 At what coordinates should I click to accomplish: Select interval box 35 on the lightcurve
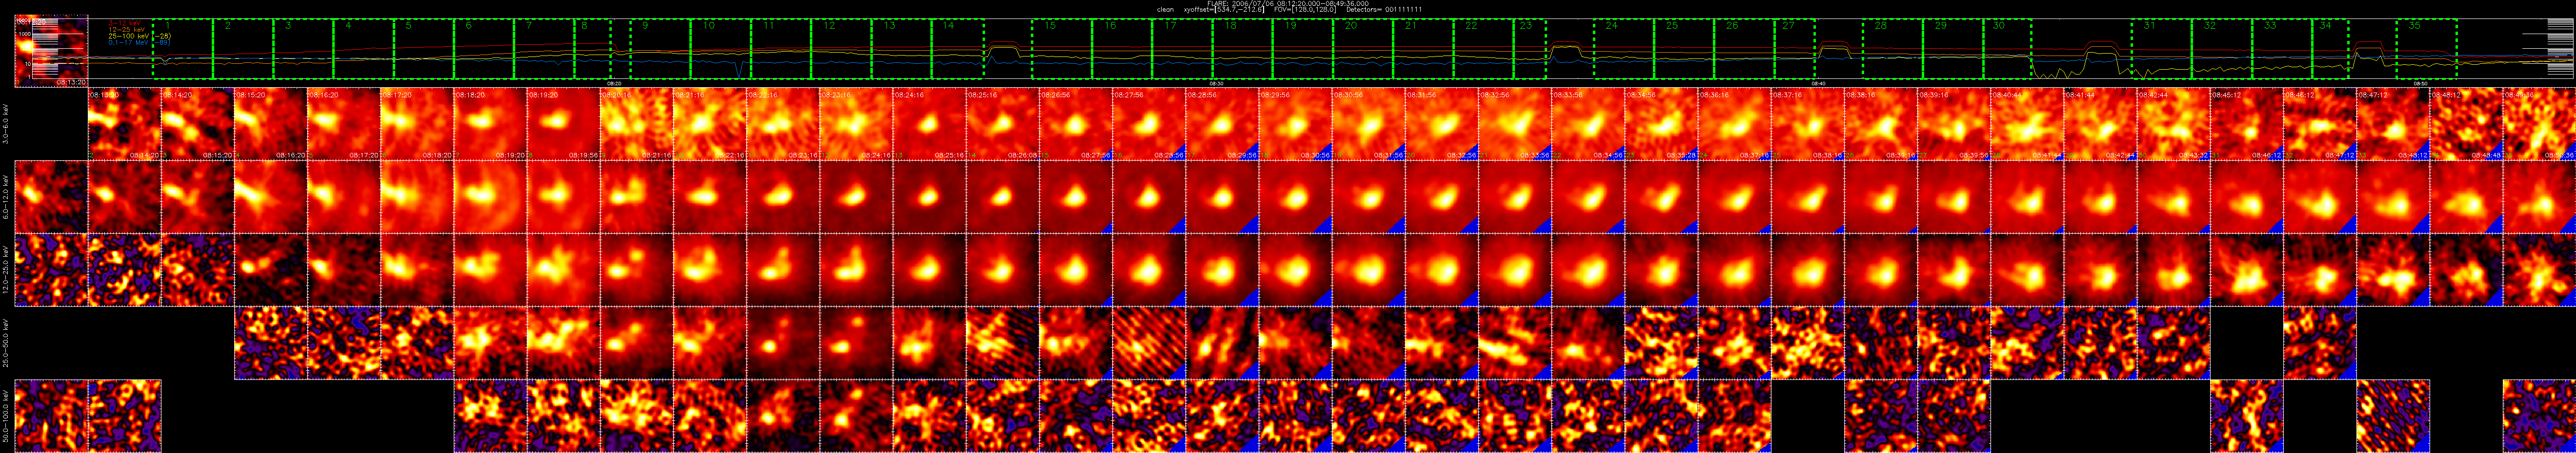[x=2427, y=48]
